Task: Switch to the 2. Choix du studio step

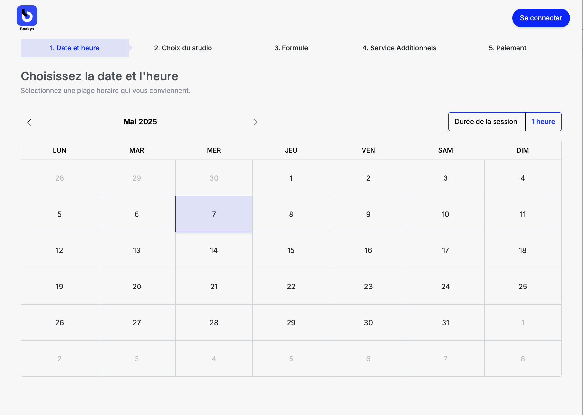Action: [183, 48]
